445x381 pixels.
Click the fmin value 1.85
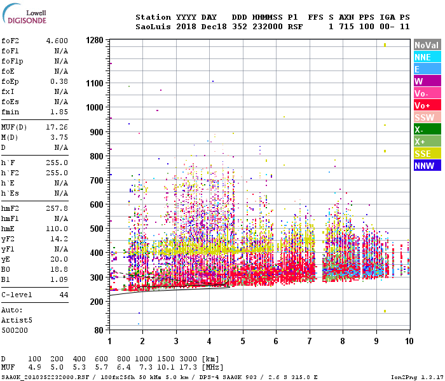[59, 112]
